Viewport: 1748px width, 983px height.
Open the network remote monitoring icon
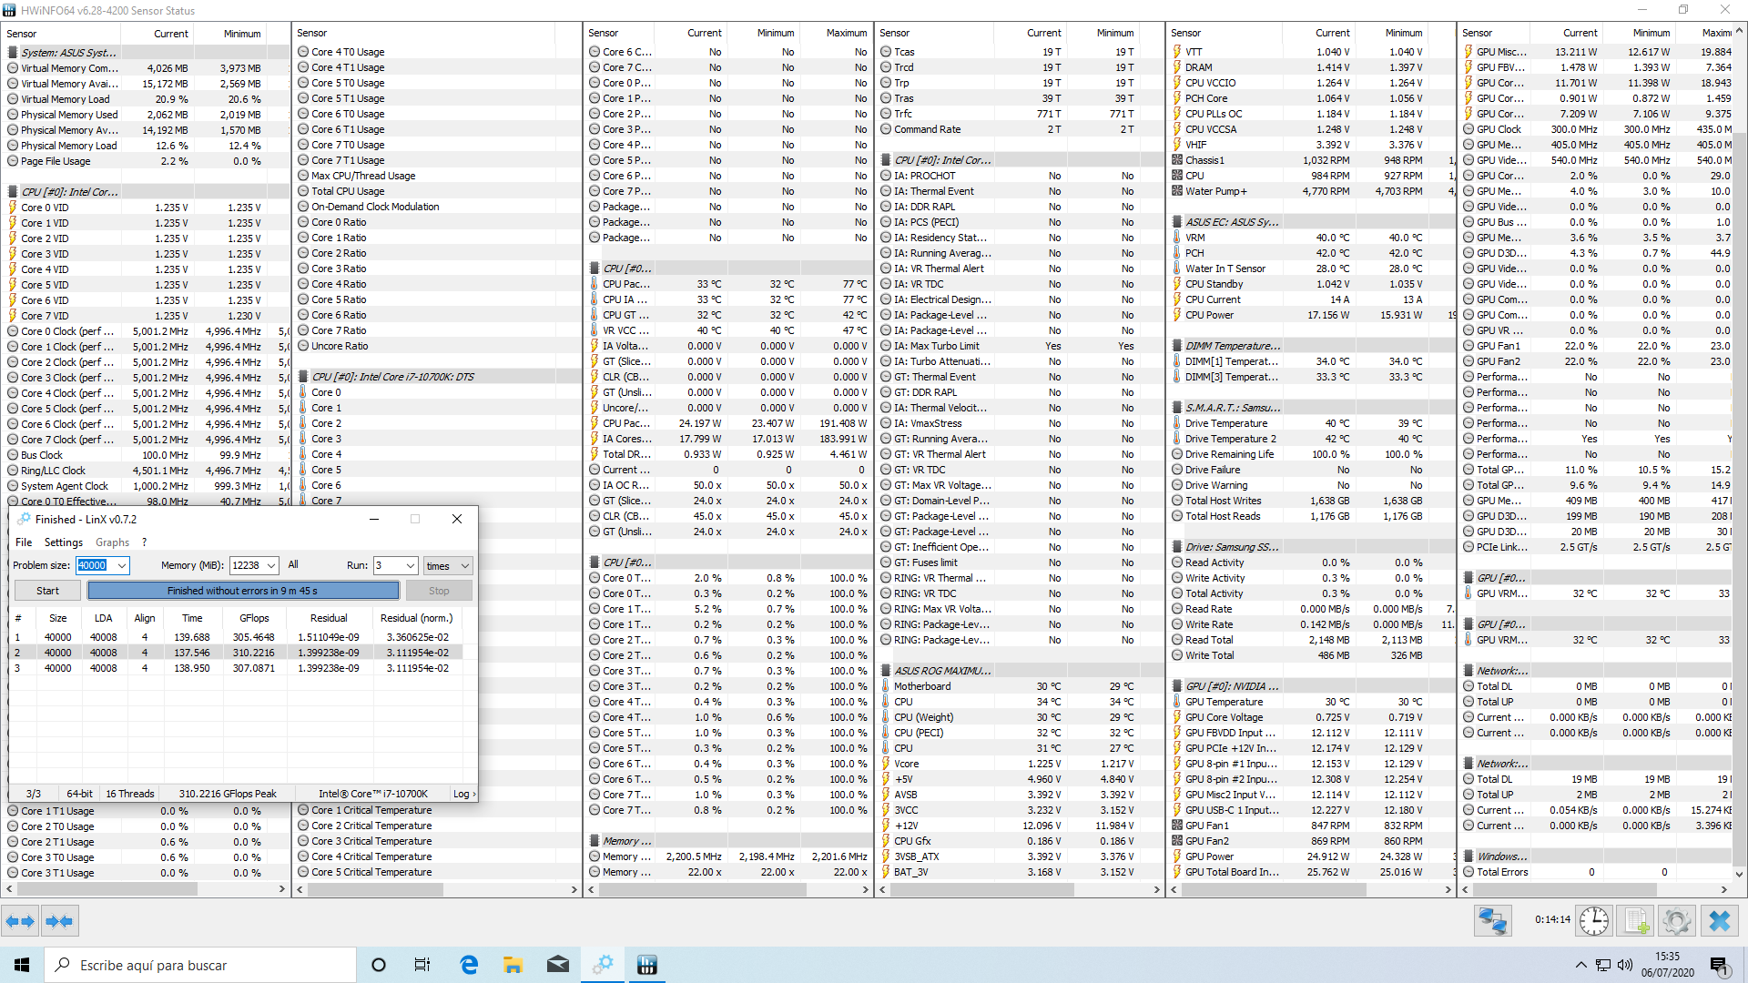coord(1492,921)
